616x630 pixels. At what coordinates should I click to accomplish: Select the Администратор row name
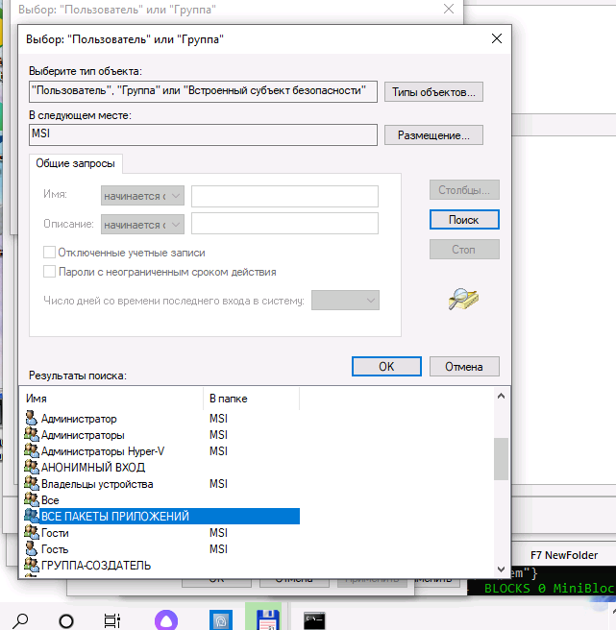[x=79, y=419]
